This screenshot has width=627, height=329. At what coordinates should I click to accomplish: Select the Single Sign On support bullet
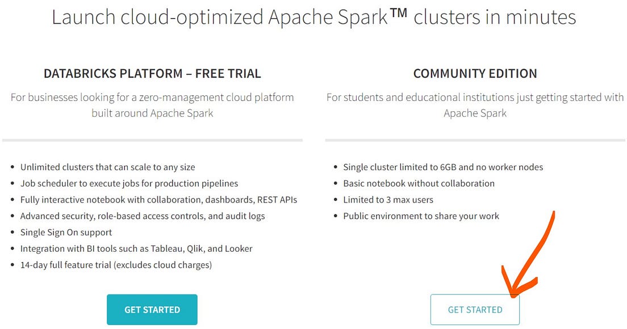coord(66,232)
